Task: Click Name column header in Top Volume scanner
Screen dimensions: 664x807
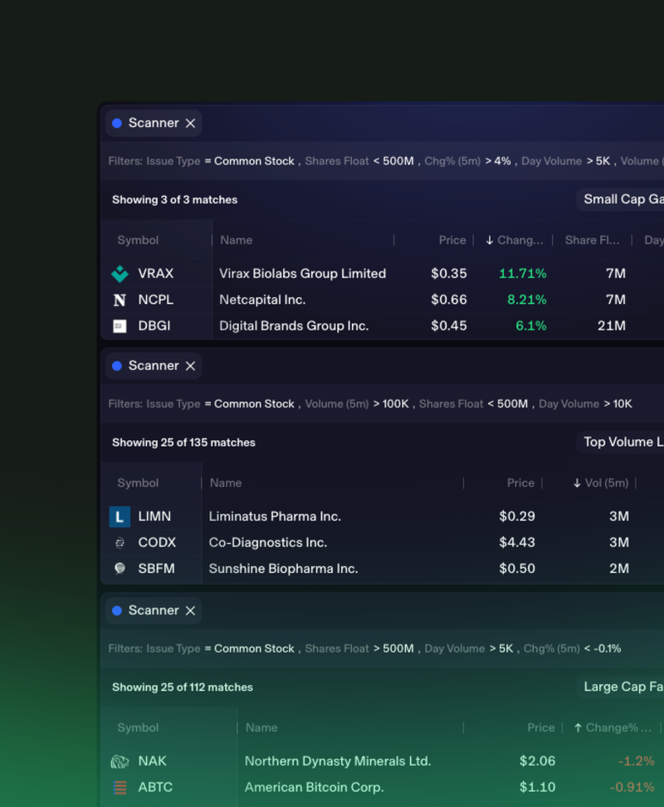Action: pyautogui.click(x=226, y=483)
